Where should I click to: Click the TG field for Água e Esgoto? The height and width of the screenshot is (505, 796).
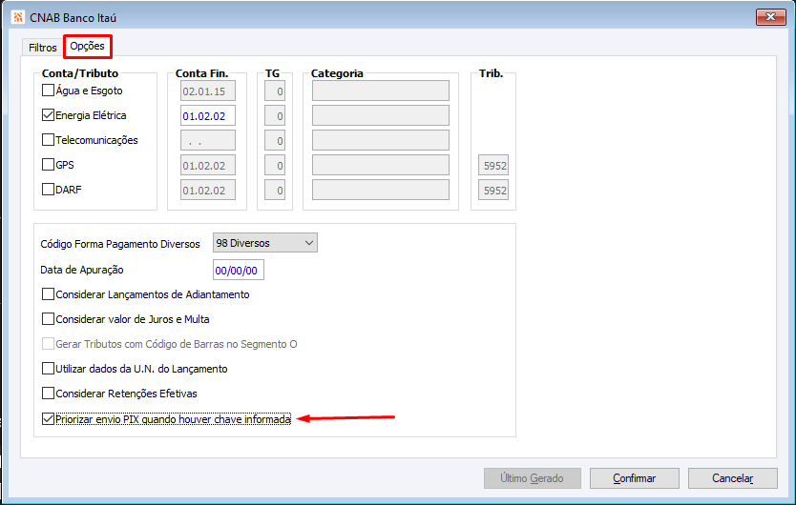275,91
